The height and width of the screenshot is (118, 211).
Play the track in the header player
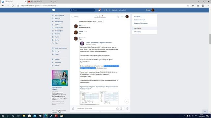[x=107, y=10]
